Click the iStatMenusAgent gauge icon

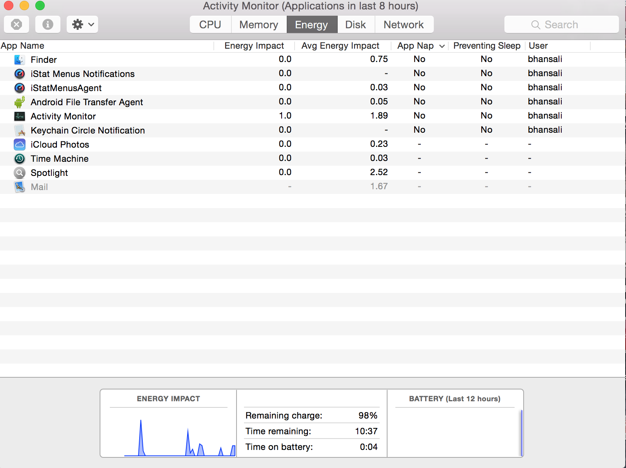click(x=20, y=88)
